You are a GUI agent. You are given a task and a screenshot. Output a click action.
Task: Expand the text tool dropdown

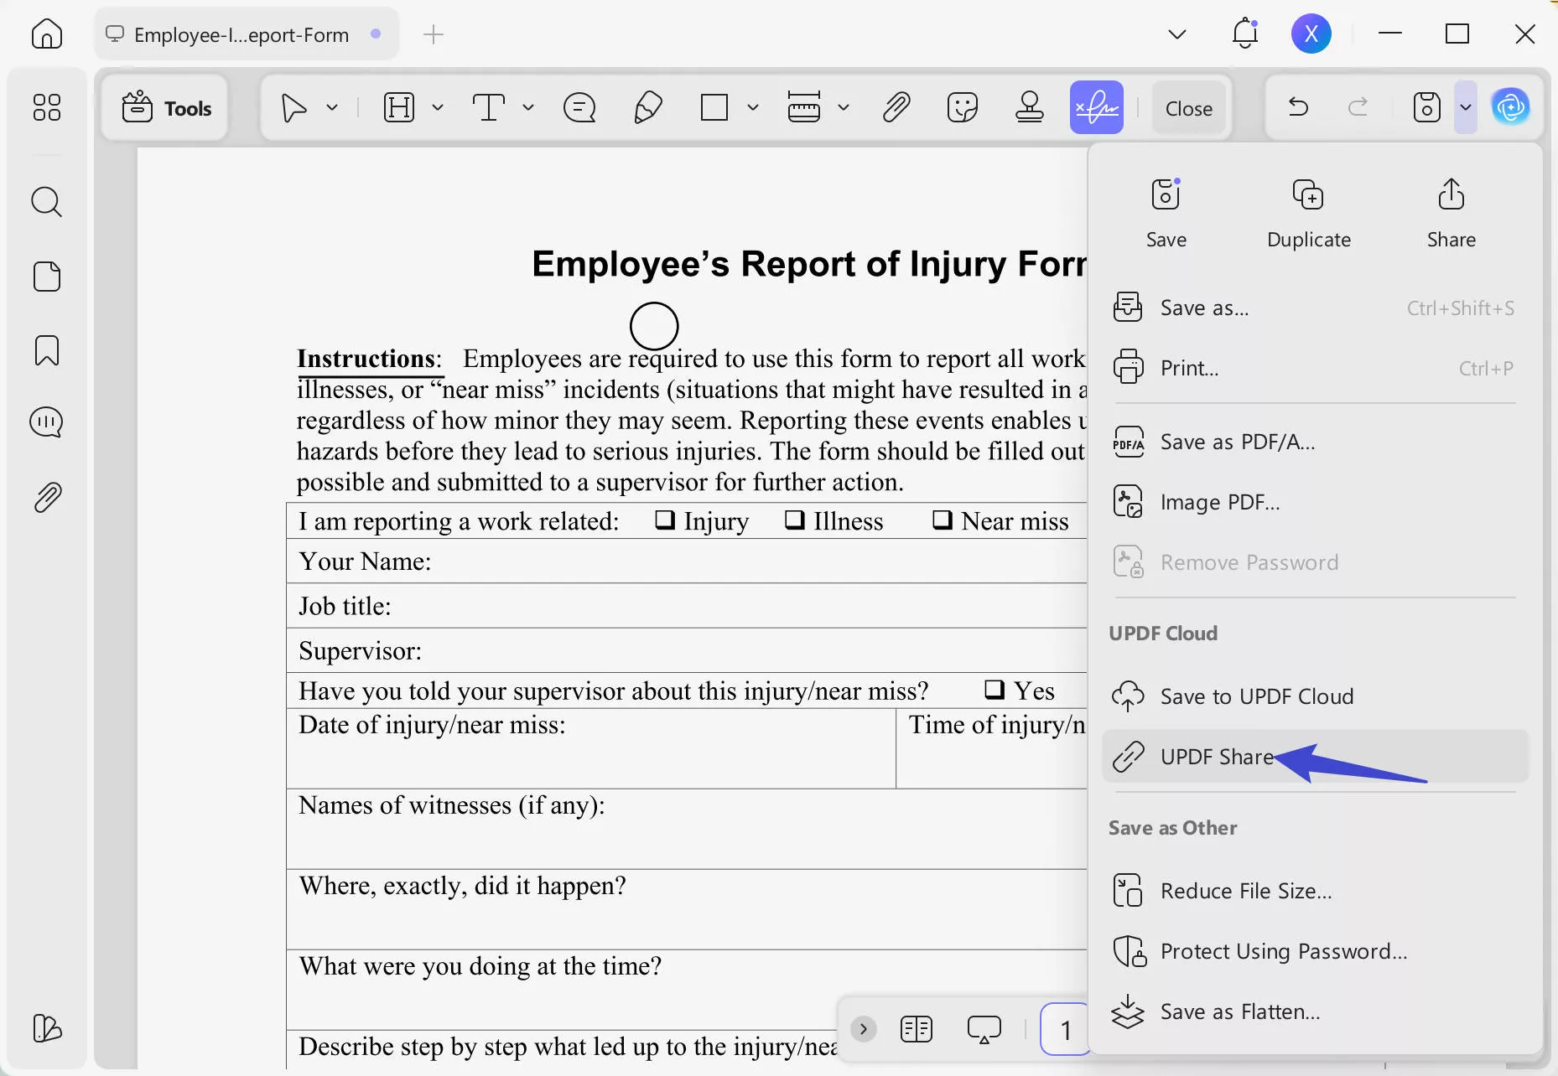point(527,107)
